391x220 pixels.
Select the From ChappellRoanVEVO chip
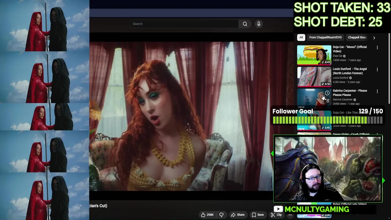pos(325,37)
